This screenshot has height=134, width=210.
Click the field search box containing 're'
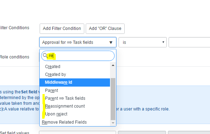click(x=78, y=56)
